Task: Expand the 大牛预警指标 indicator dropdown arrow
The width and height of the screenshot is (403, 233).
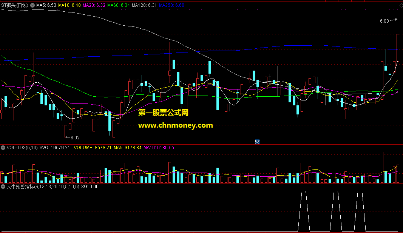Action: pyautogui.click(x=3, y=187)
